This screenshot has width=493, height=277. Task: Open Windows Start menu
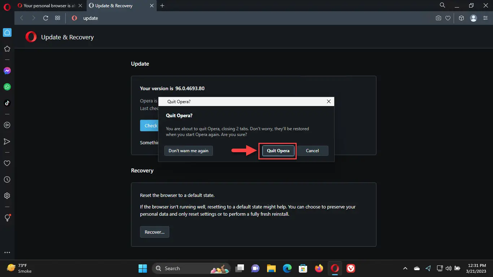tap(143, 268)
